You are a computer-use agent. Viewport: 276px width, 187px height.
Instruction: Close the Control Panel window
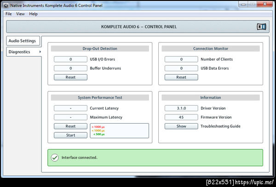coord(265,4)
